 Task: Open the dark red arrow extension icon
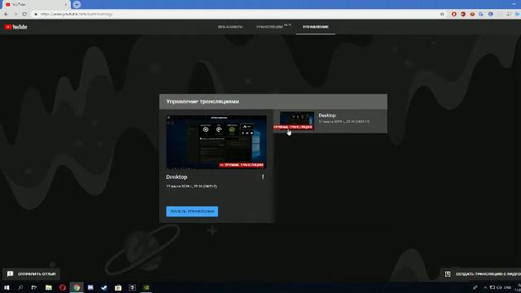[x=463, y=15]
